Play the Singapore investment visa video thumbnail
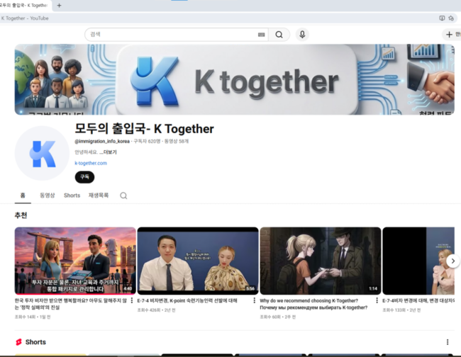Screen dimensions: 461x357 75,260
